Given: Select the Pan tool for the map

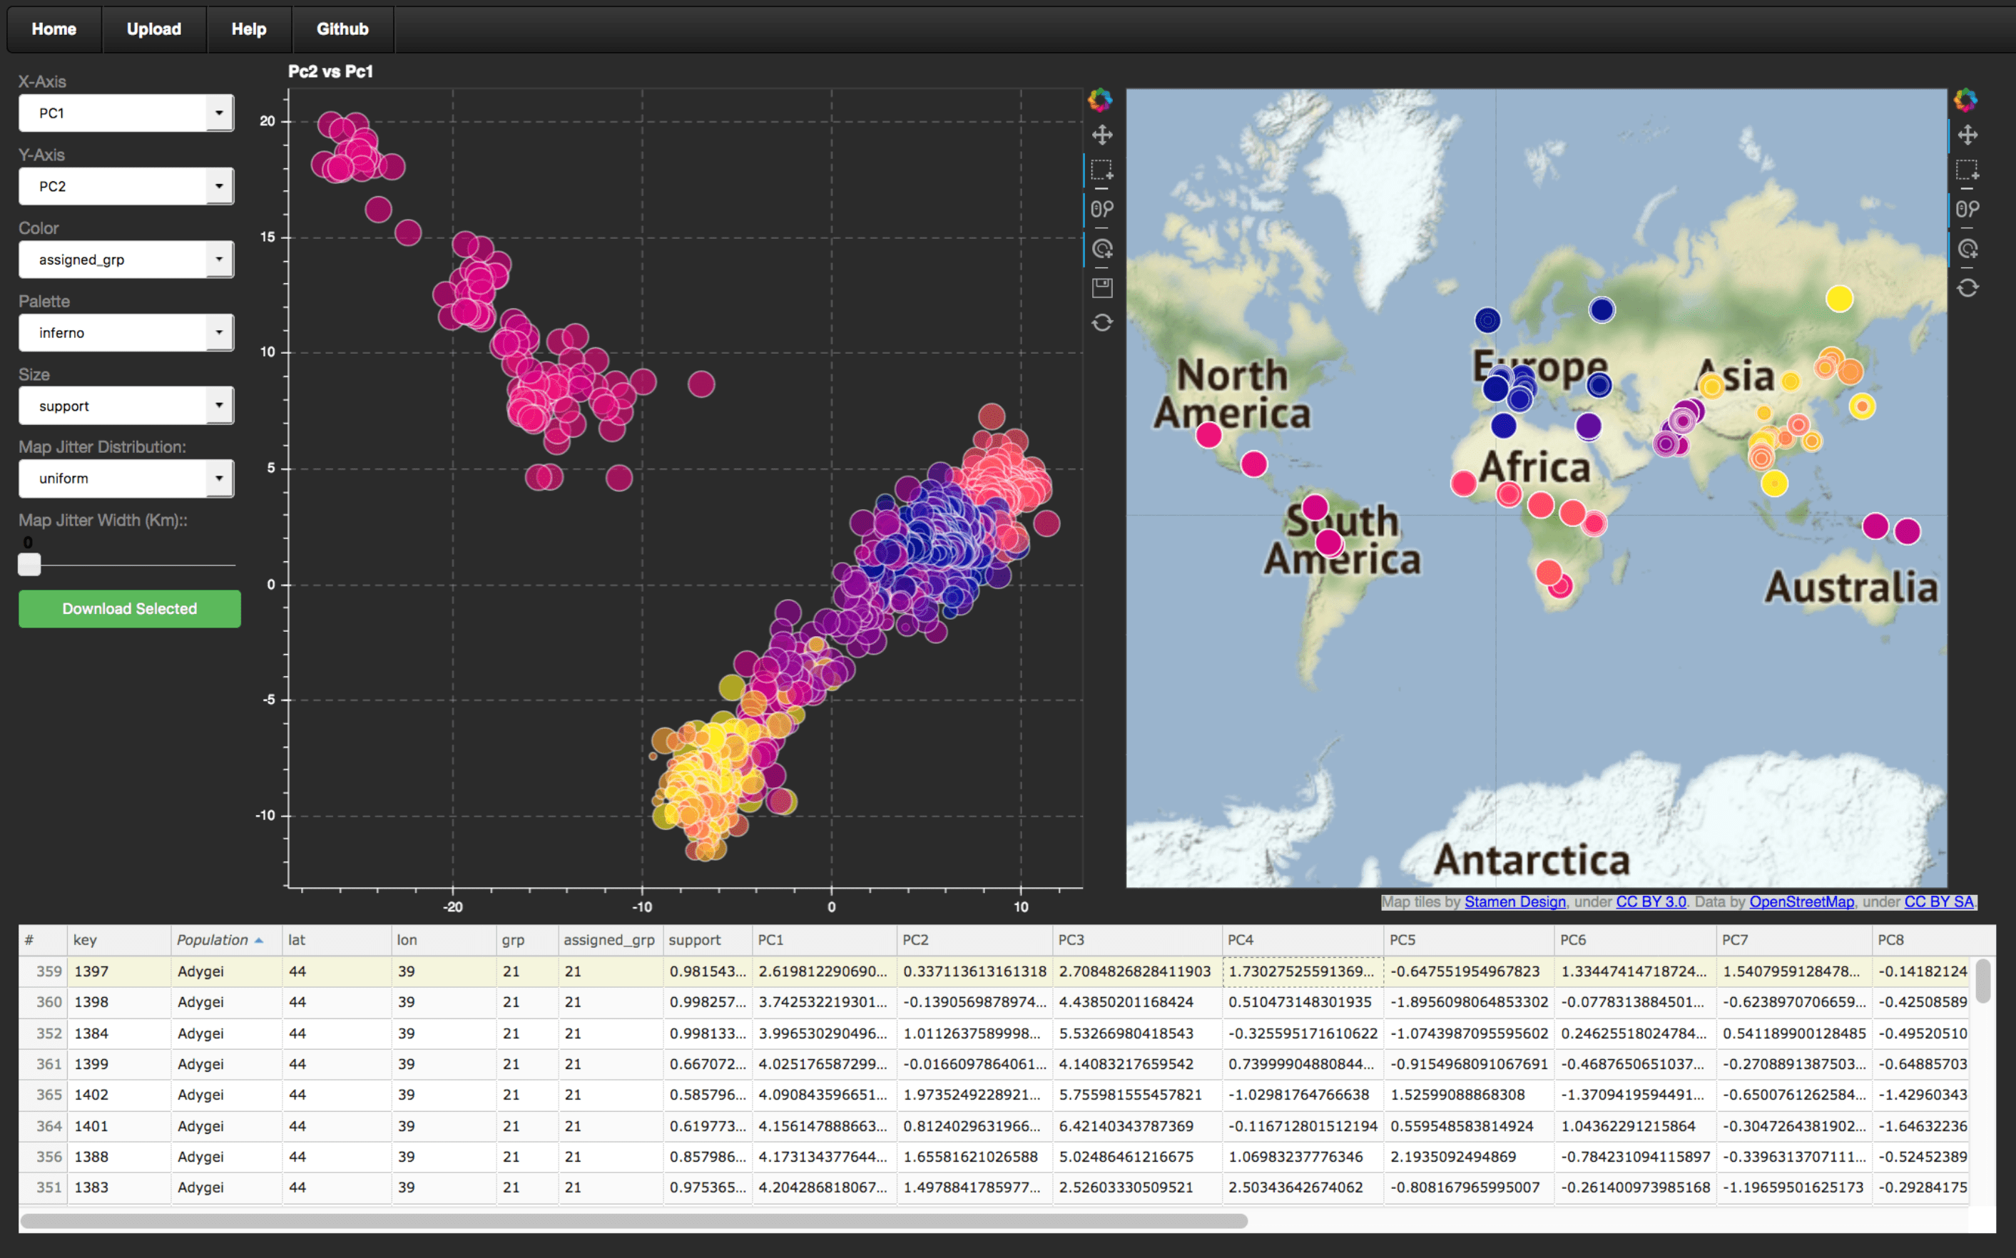Looking at the screenshot, I should tap(1967, 135).
